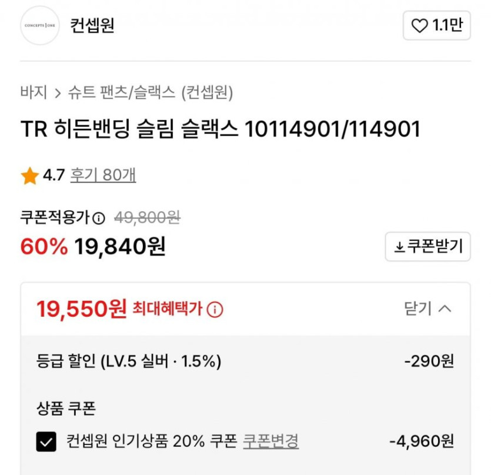The image size is (491, 475).
Task: Click the 쿠폰변경 link
Action: point(270,441)
